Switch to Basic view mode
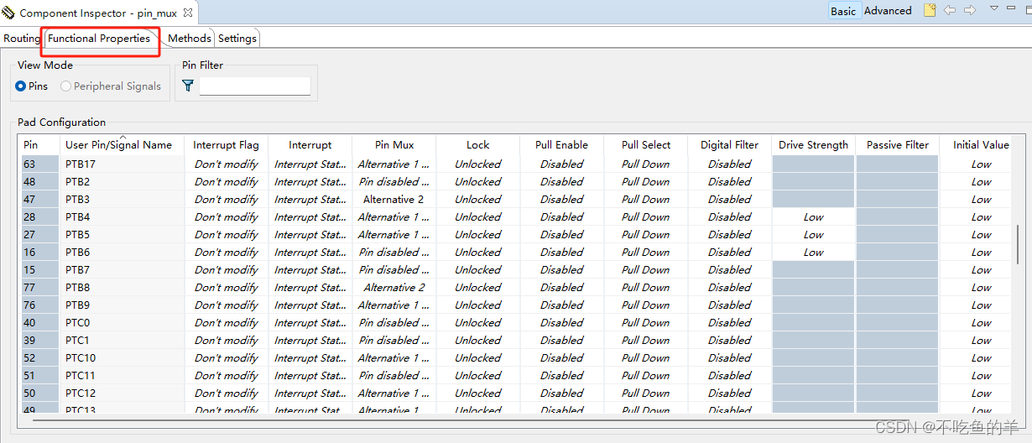 pyautogui.click(x=843, y=11)
